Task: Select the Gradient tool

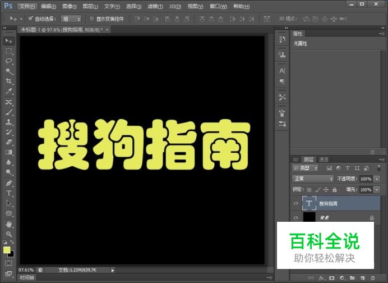Action: pyautogui.click(x=9, y=152)
